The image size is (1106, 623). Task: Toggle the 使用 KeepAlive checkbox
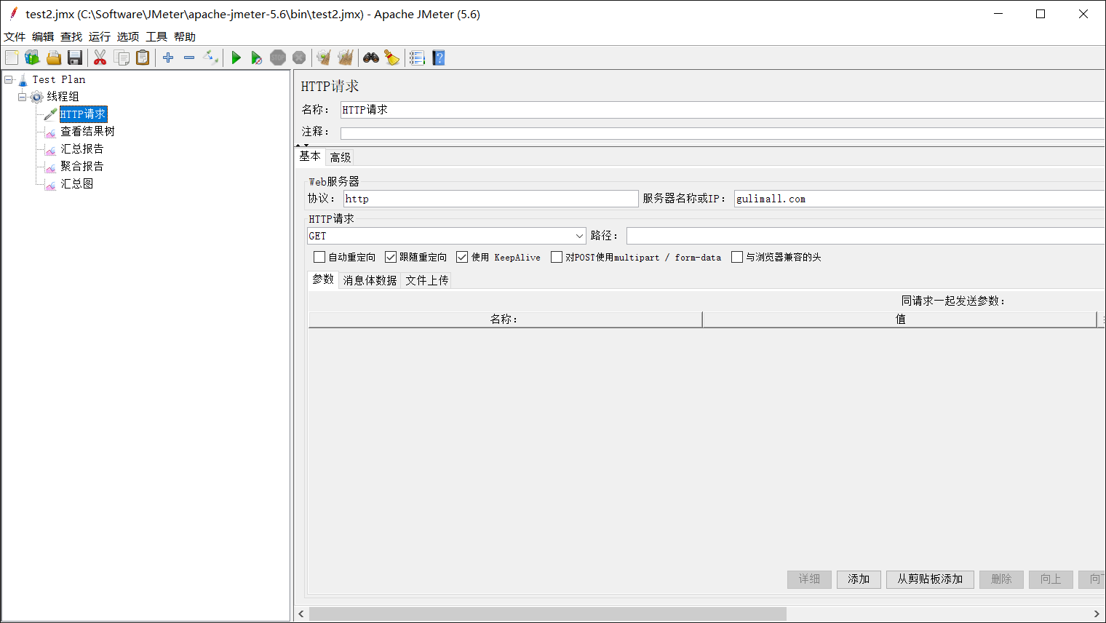[x=462, y=257]
